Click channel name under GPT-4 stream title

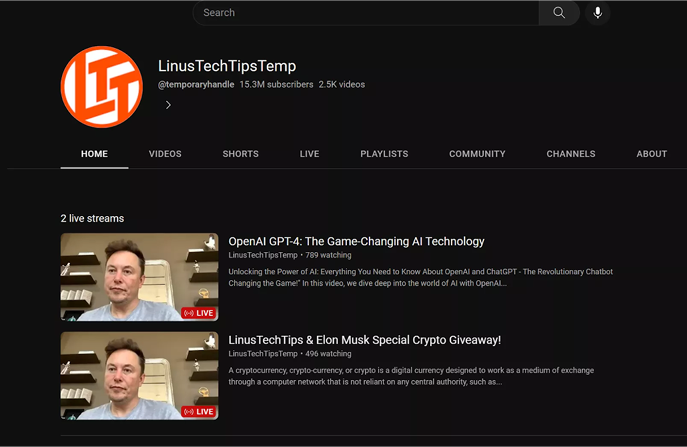coord(263,255)
